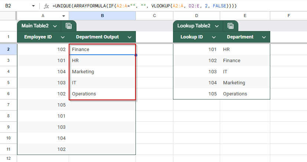The height and width of the screenshot is (162, 307).
Task: Select cell A5 with value 103
Action: point(43,83)
